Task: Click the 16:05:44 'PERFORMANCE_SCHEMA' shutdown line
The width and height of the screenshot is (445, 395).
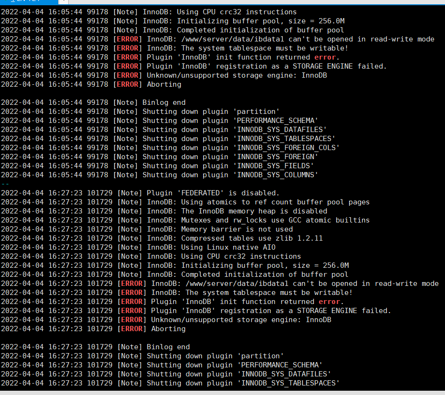Action: pyautogui.click(x=159, y=121)
